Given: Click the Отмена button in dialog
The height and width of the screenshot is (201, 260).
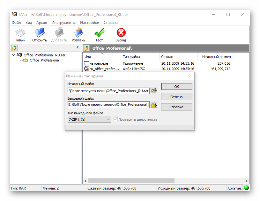Looking at the screenshot, I should tap(177, 97).
